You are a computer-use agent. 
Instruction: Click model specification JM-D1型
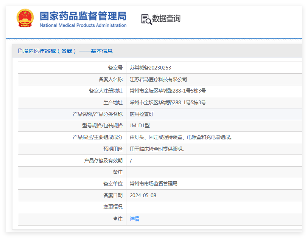(140, 125)
